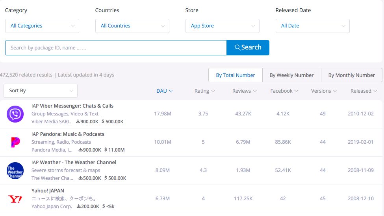Sort by Rating column
Image resolution: width=384 pixels, height=216 pixels.
pyautogui.click(x=205, y=91)
